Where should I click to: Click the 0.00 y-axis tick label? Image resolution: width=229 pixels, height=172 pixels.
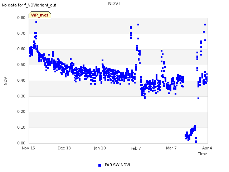[21, 143]
